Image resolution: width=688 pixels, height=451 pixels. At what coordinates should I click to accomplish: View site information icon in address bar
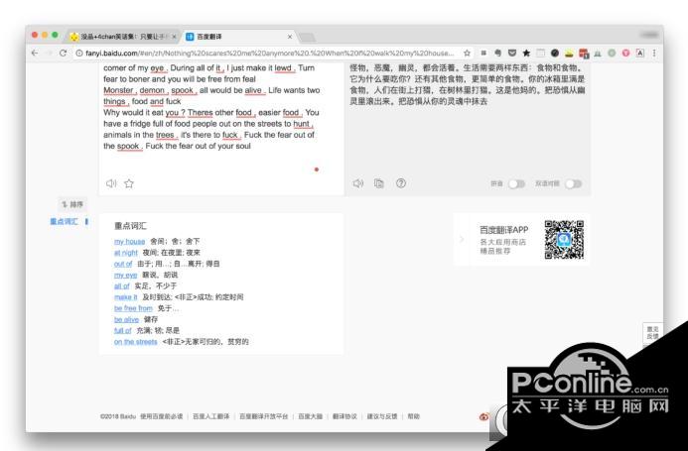click(79, 54)
